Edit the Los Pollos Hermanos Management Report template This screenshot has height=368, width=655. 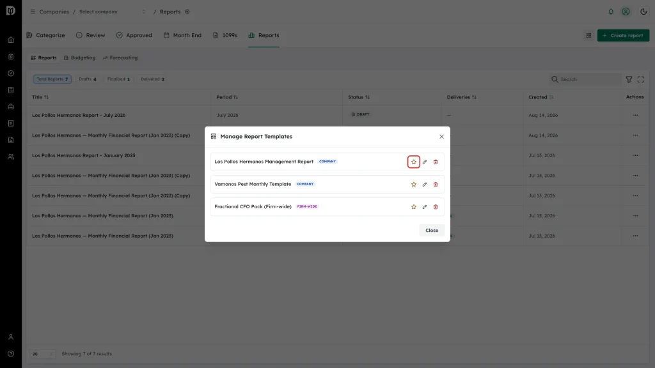pyautogui.click(x=425, y=162)
